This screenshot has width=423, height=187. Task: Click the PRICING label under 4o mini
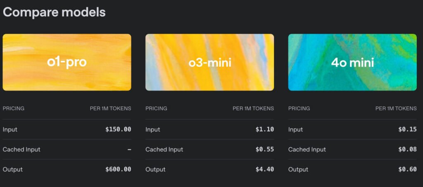coord(299,109)
